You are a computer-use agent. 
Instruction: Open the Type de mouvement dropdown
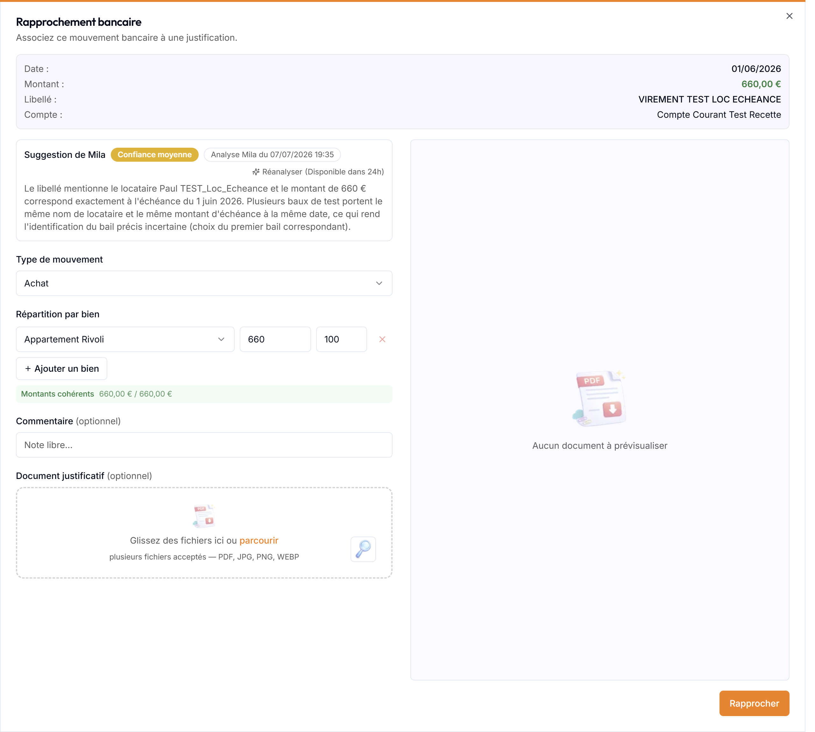pyautogui.click(x=204, y=283)
